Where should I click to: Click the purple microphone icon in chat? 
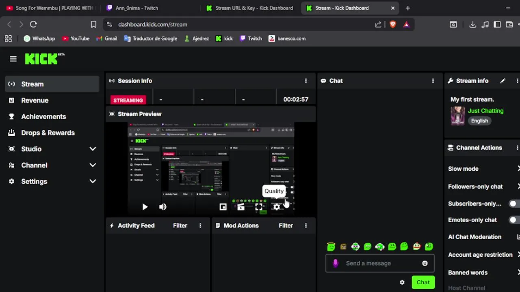click(335, 263)
